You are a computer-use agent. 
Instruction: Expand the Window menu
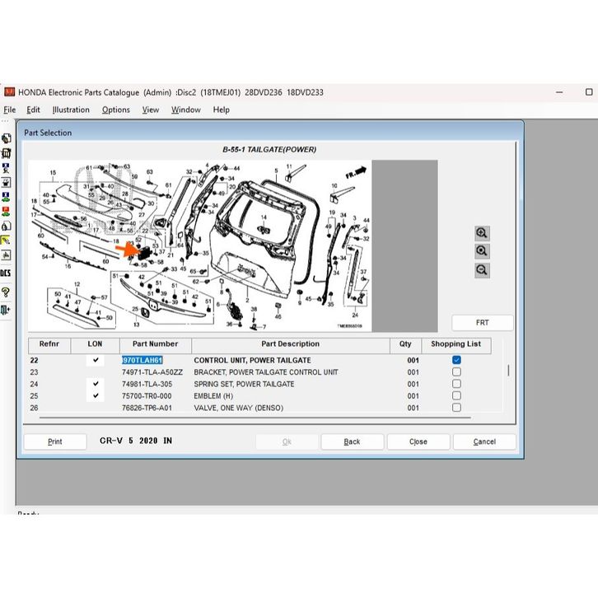click(x=185, y=110)
